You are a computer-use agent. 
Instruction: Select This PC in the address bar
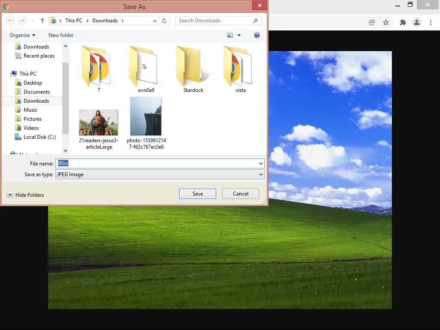pos(74,21)
